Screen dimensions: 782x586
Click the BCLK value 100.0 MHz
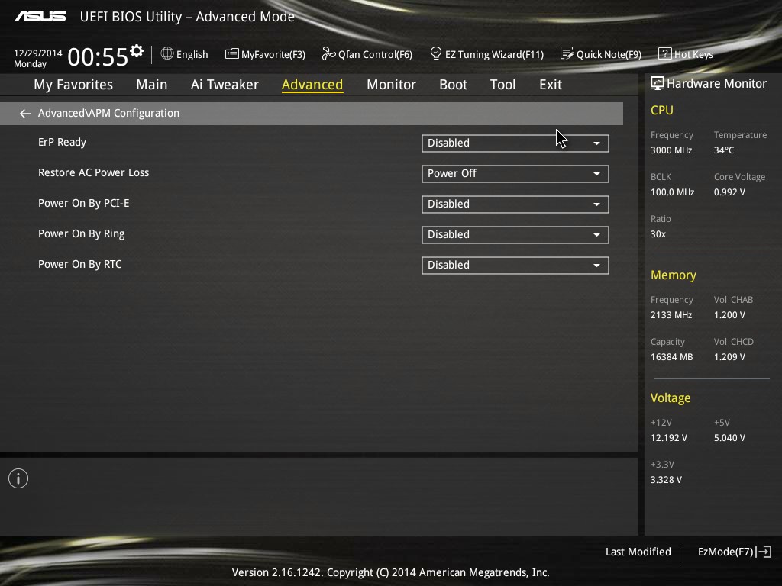click(x=672, y=192)
